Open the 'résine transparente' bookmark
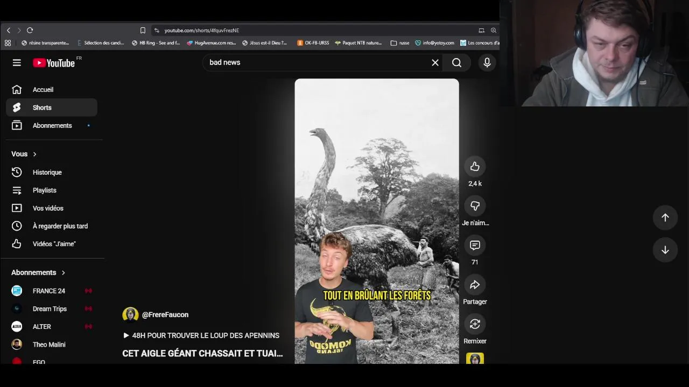This screenshot has width=689, height=387. coord(45,43)
